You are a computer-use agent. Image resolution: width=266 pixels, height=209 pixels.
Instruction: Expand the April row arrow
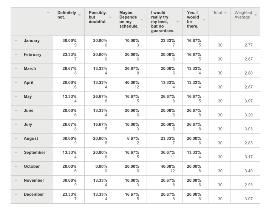point(16,82)
